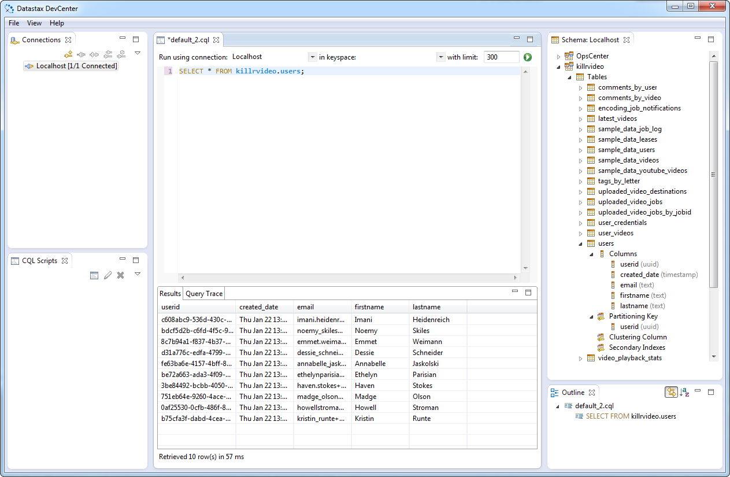Select Localhost [1/1 Connected] connection
Viewport: 730px width, 477px height.
(71, 66)
